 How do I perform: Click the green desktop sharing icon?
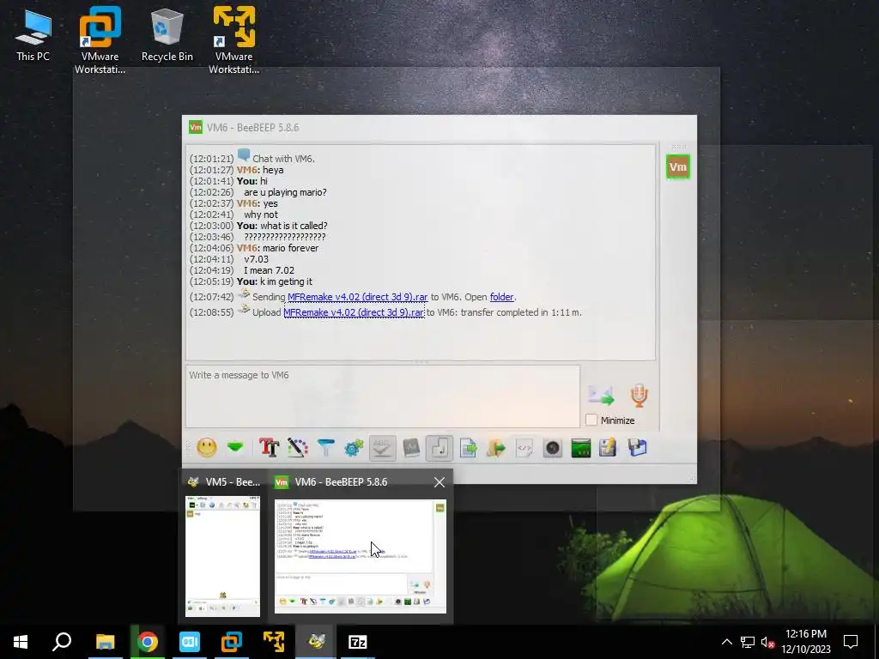click(581, 448)
